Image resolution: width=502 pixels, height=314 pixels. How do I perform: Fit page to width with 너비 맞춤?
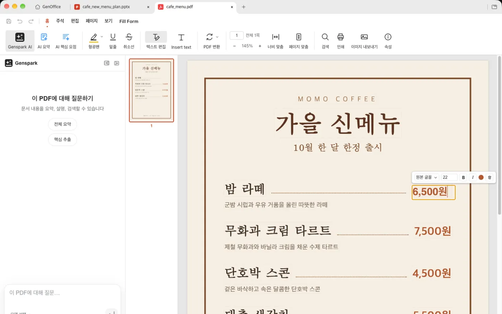pos(275,41)
